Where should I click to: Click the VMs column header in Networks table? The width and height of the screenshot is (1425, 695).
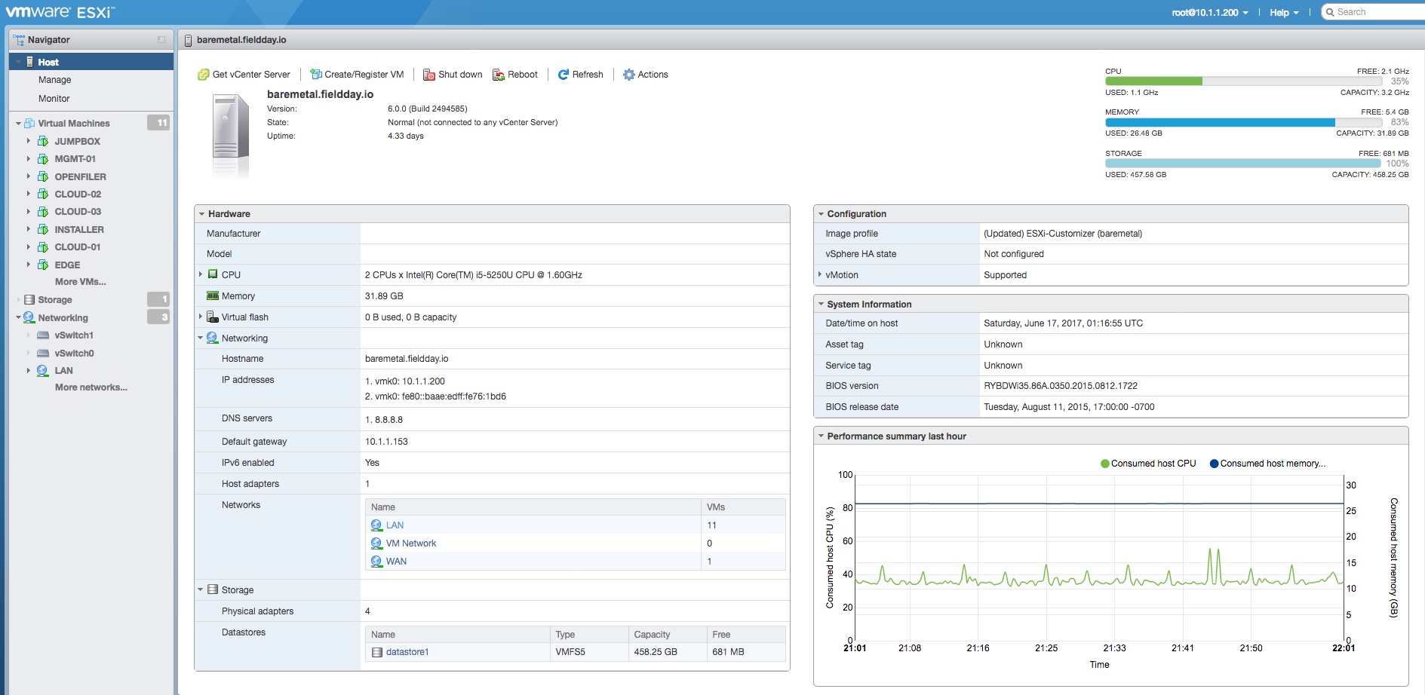pos(743,507)
